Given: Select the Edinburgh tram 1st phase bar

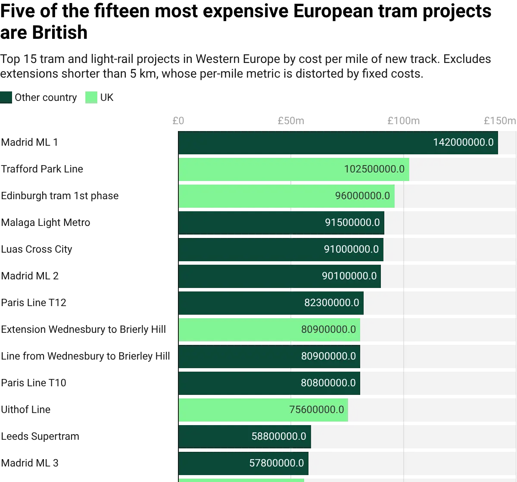Looking at the screenshot, I should coord(287,196).
